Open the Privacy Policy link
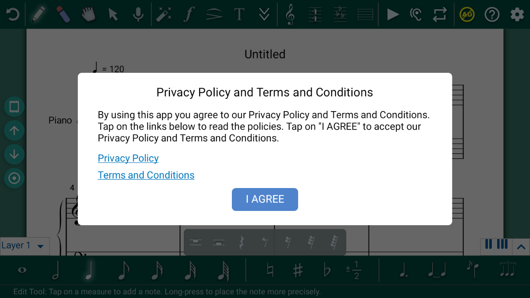530x298 pixels. coord(128,158)
